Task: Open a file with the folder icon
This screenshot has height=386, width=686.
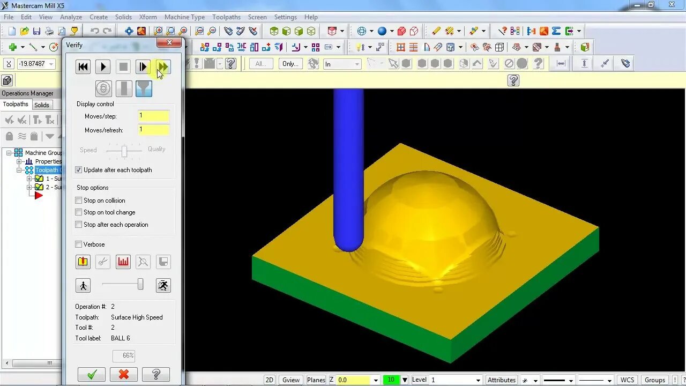Action: [24, 31]
